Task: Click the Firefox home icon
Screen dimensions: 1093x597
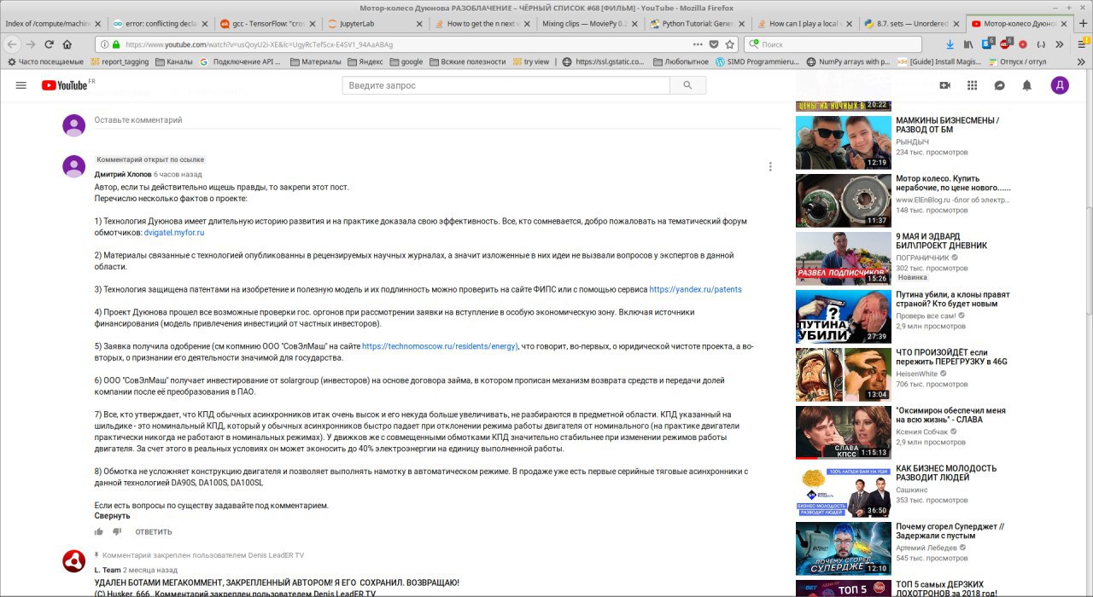Action: coord(69,43)
